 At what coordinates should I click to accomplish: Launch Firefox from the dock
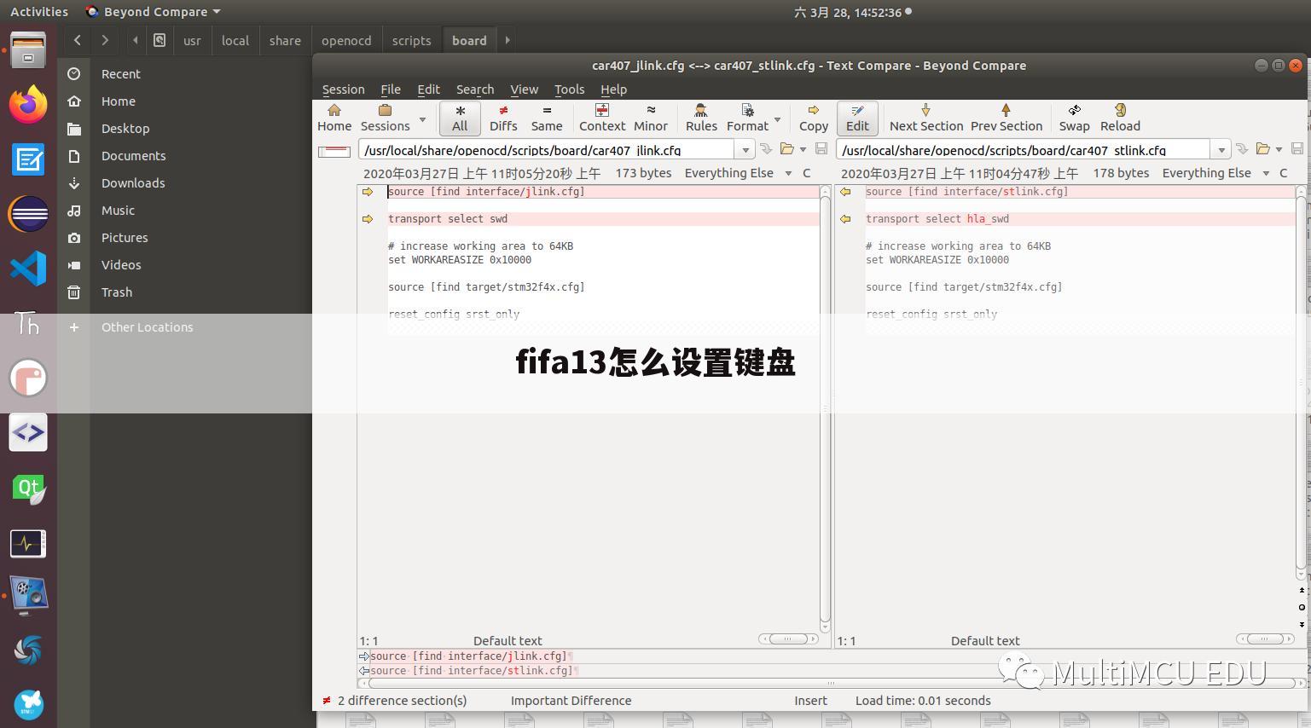point(28,104)
